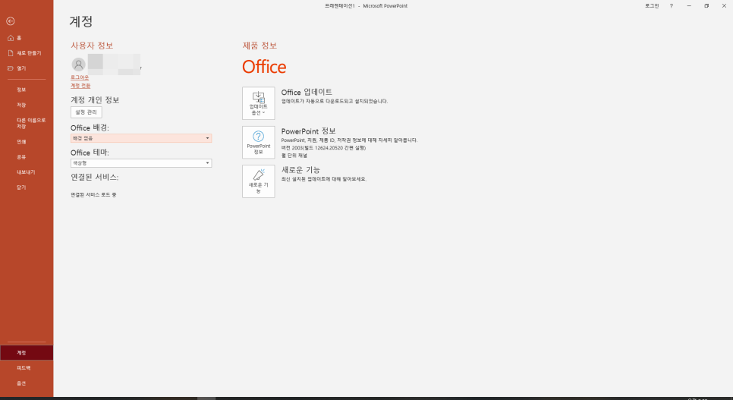The image size is (733, 400).
Task: Minimize the PowerPoint window
Action: click(689, 6)
